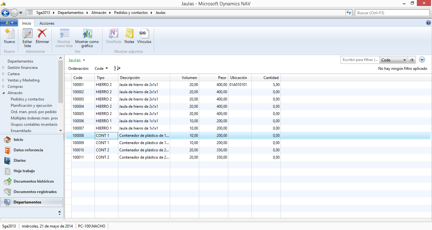
Task: Click Departamentos in the breadcrumb path
Action: [x=71, y=13]
